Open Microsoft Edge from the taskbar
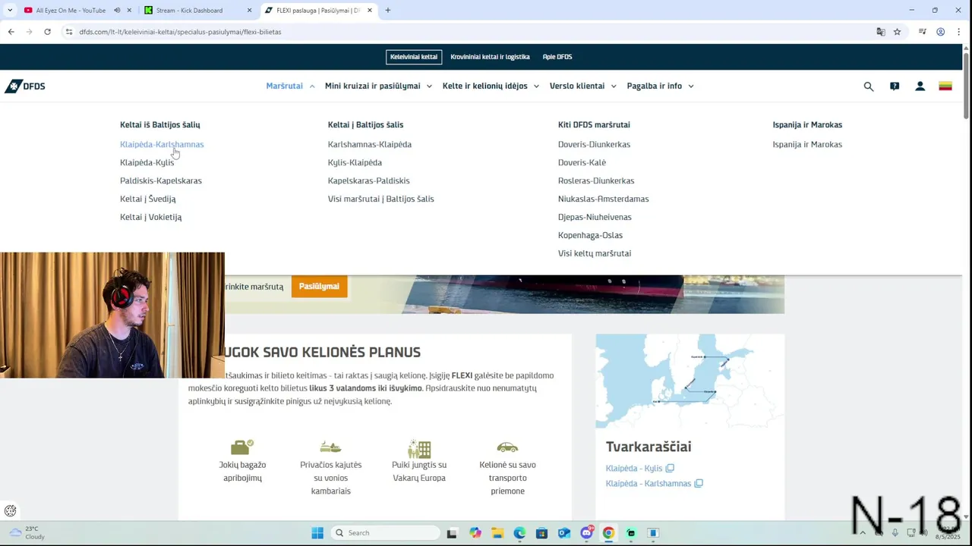The width and height of the screenshot is (972, 546). click(x=519, y=533)
